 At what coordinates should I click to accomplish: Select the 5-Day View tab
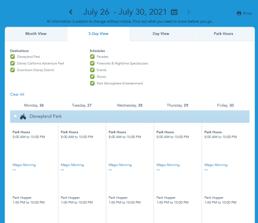pyautogui.click(x=98, y=34)
